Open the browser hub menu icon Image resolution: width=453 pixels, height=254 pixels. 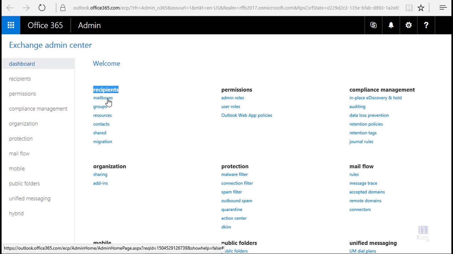click(x=443, y=8)
